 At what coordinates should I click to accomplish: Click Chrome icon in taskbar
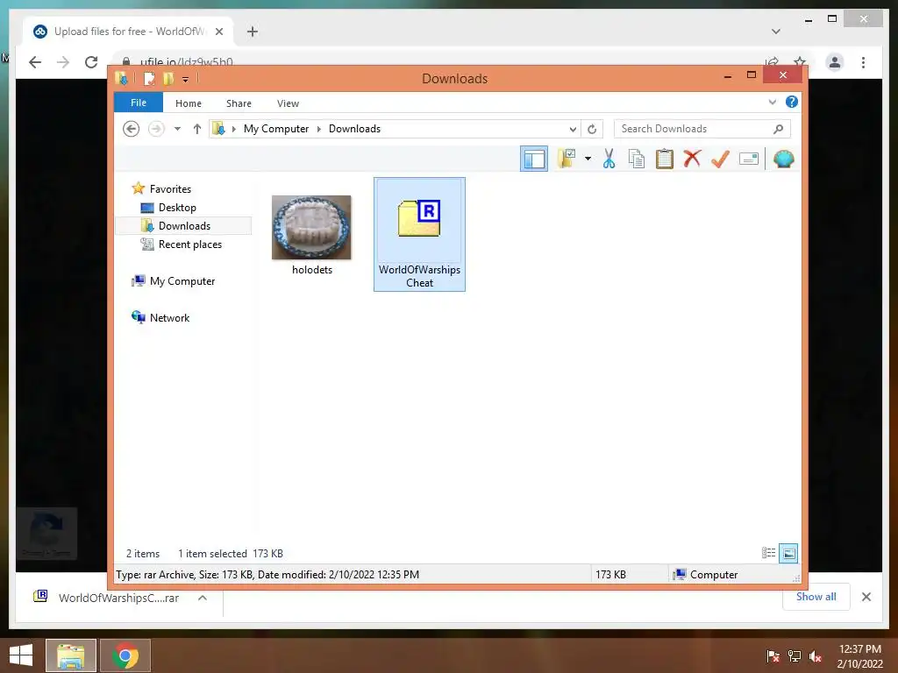[125, 655]
